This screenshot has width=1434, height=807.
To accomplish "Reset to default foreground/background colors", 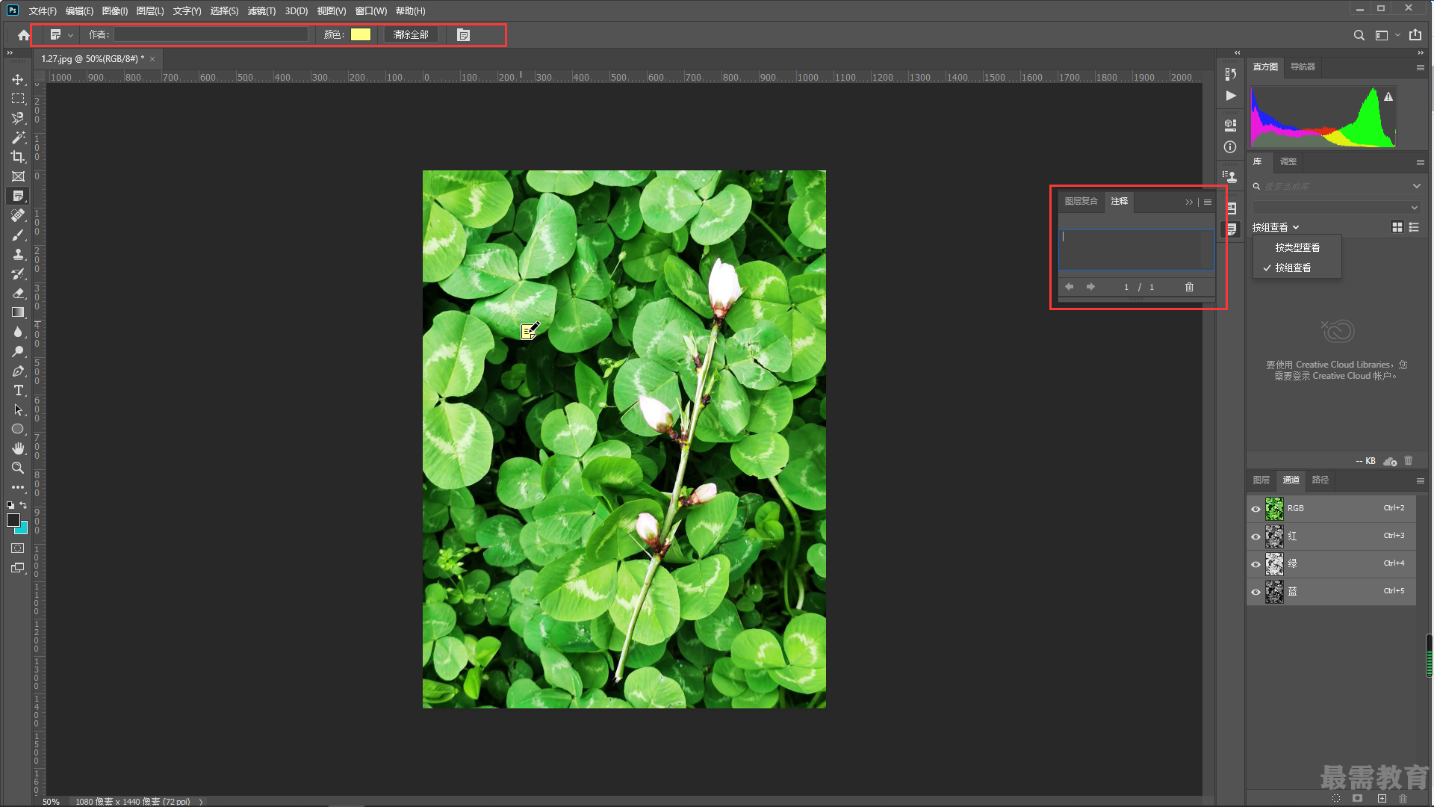I will pos(10,505).
